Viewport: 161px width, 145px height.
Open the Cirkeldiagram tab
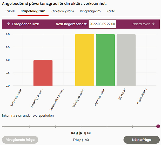pyautogui.click(x=63, y=11)
